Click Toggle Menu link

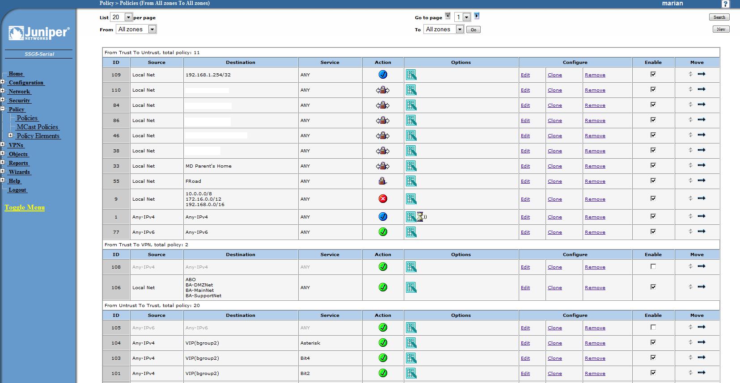coord(25,207)
